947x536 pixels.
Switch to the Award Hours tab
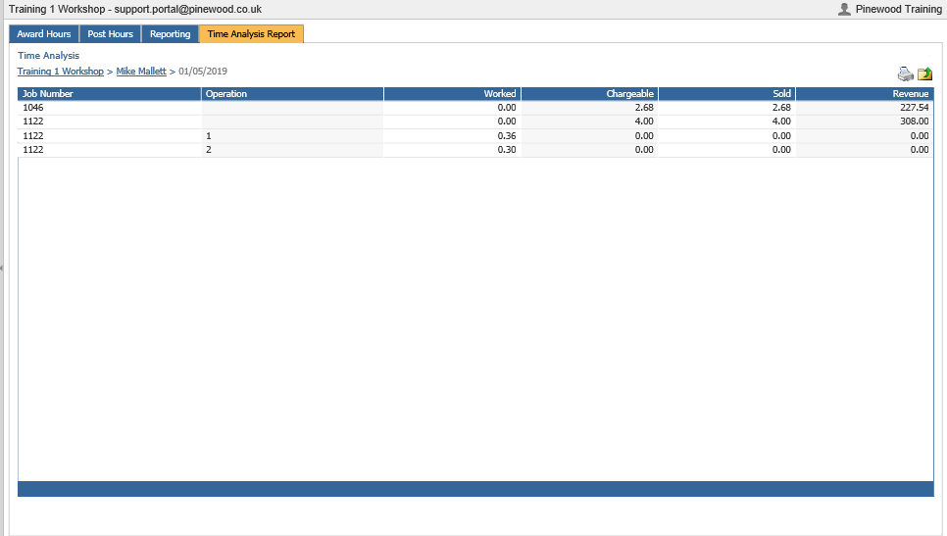coord(44,34)
